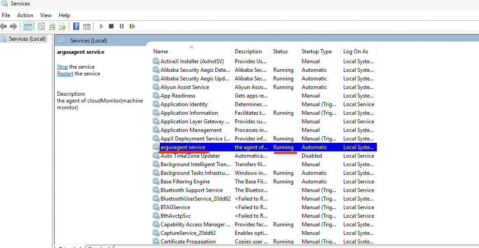
Task: Click the gear icon for Application Identity
Action: pyautogui.click(x=156, y=104)
